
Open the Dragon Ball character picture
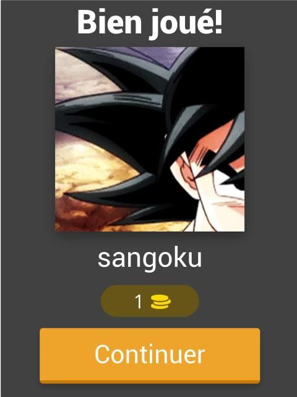(x=150, y=139)
